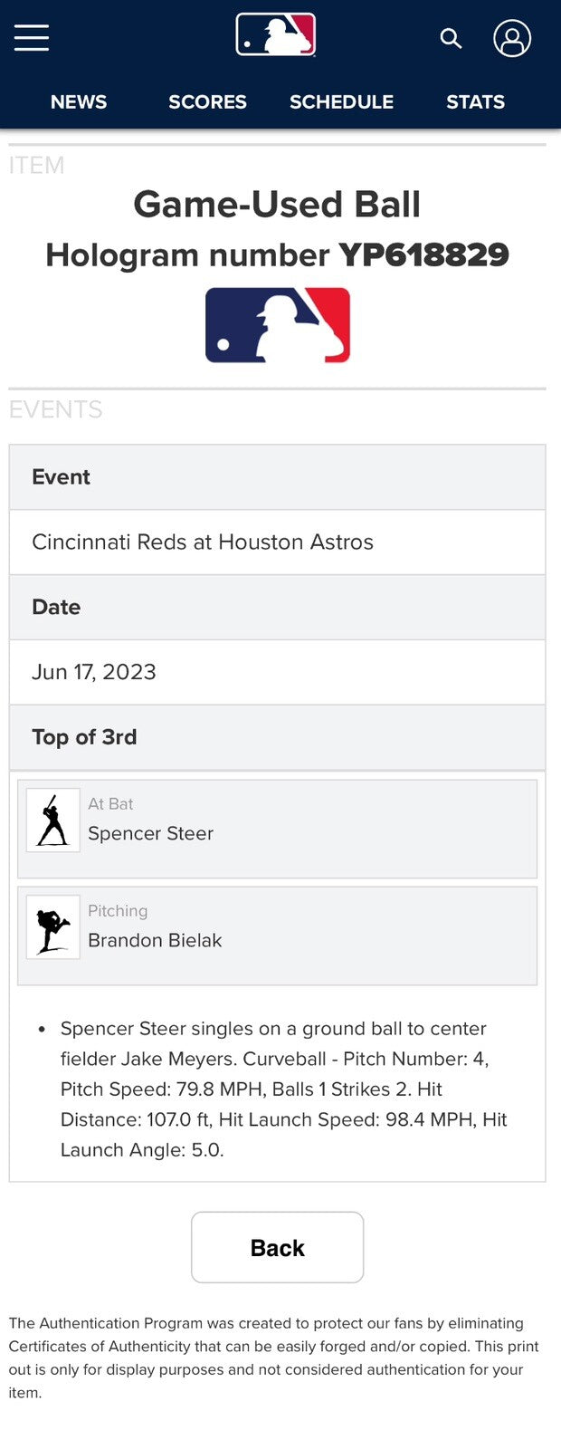
Task: Click the Back button
Action: [x=278, y=1247]
